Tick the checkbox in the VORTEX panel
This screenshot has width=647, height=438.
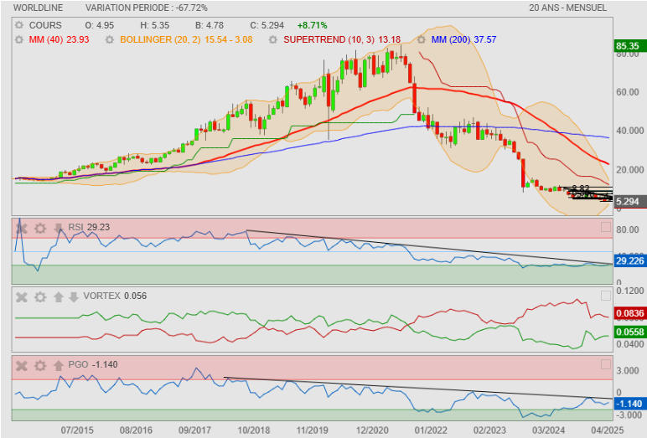(x=606, y=296)
